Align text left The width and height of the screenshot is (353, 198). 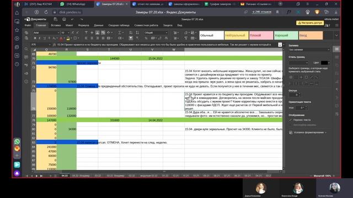point(86,38)
